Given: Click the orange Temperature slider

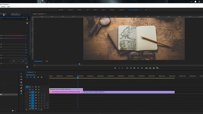Looking at the screenshot, I should [x=12, y=35].
